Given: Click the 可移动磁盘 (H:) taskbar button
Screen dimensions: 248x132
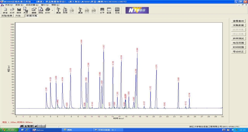Looking at the screenshot, I should [108, 130].
